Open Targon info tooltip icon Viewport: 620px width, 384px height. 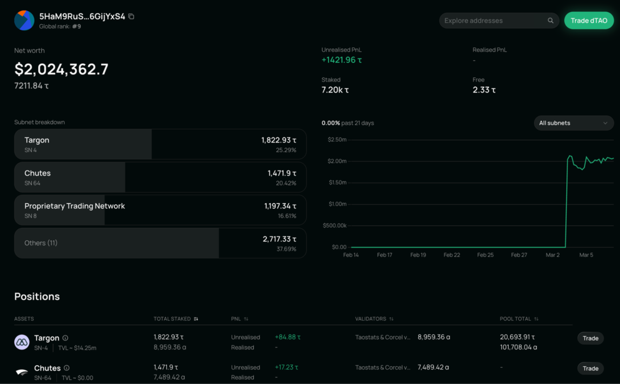pyautogui.click(x=66, y=338)
